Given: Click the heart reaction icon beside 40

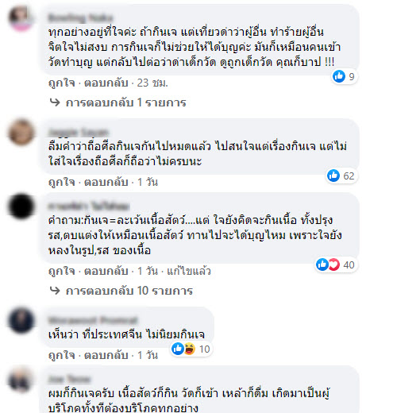Looking at the screenshot, I should point(334,264).
